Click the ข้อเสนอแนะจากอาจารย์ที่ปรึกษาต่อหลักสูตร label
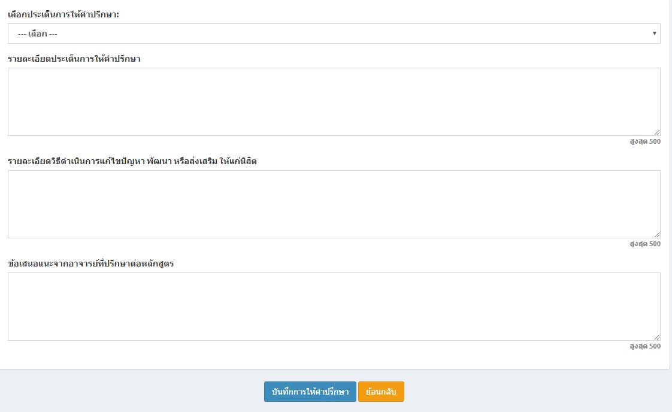 point(91,263)
